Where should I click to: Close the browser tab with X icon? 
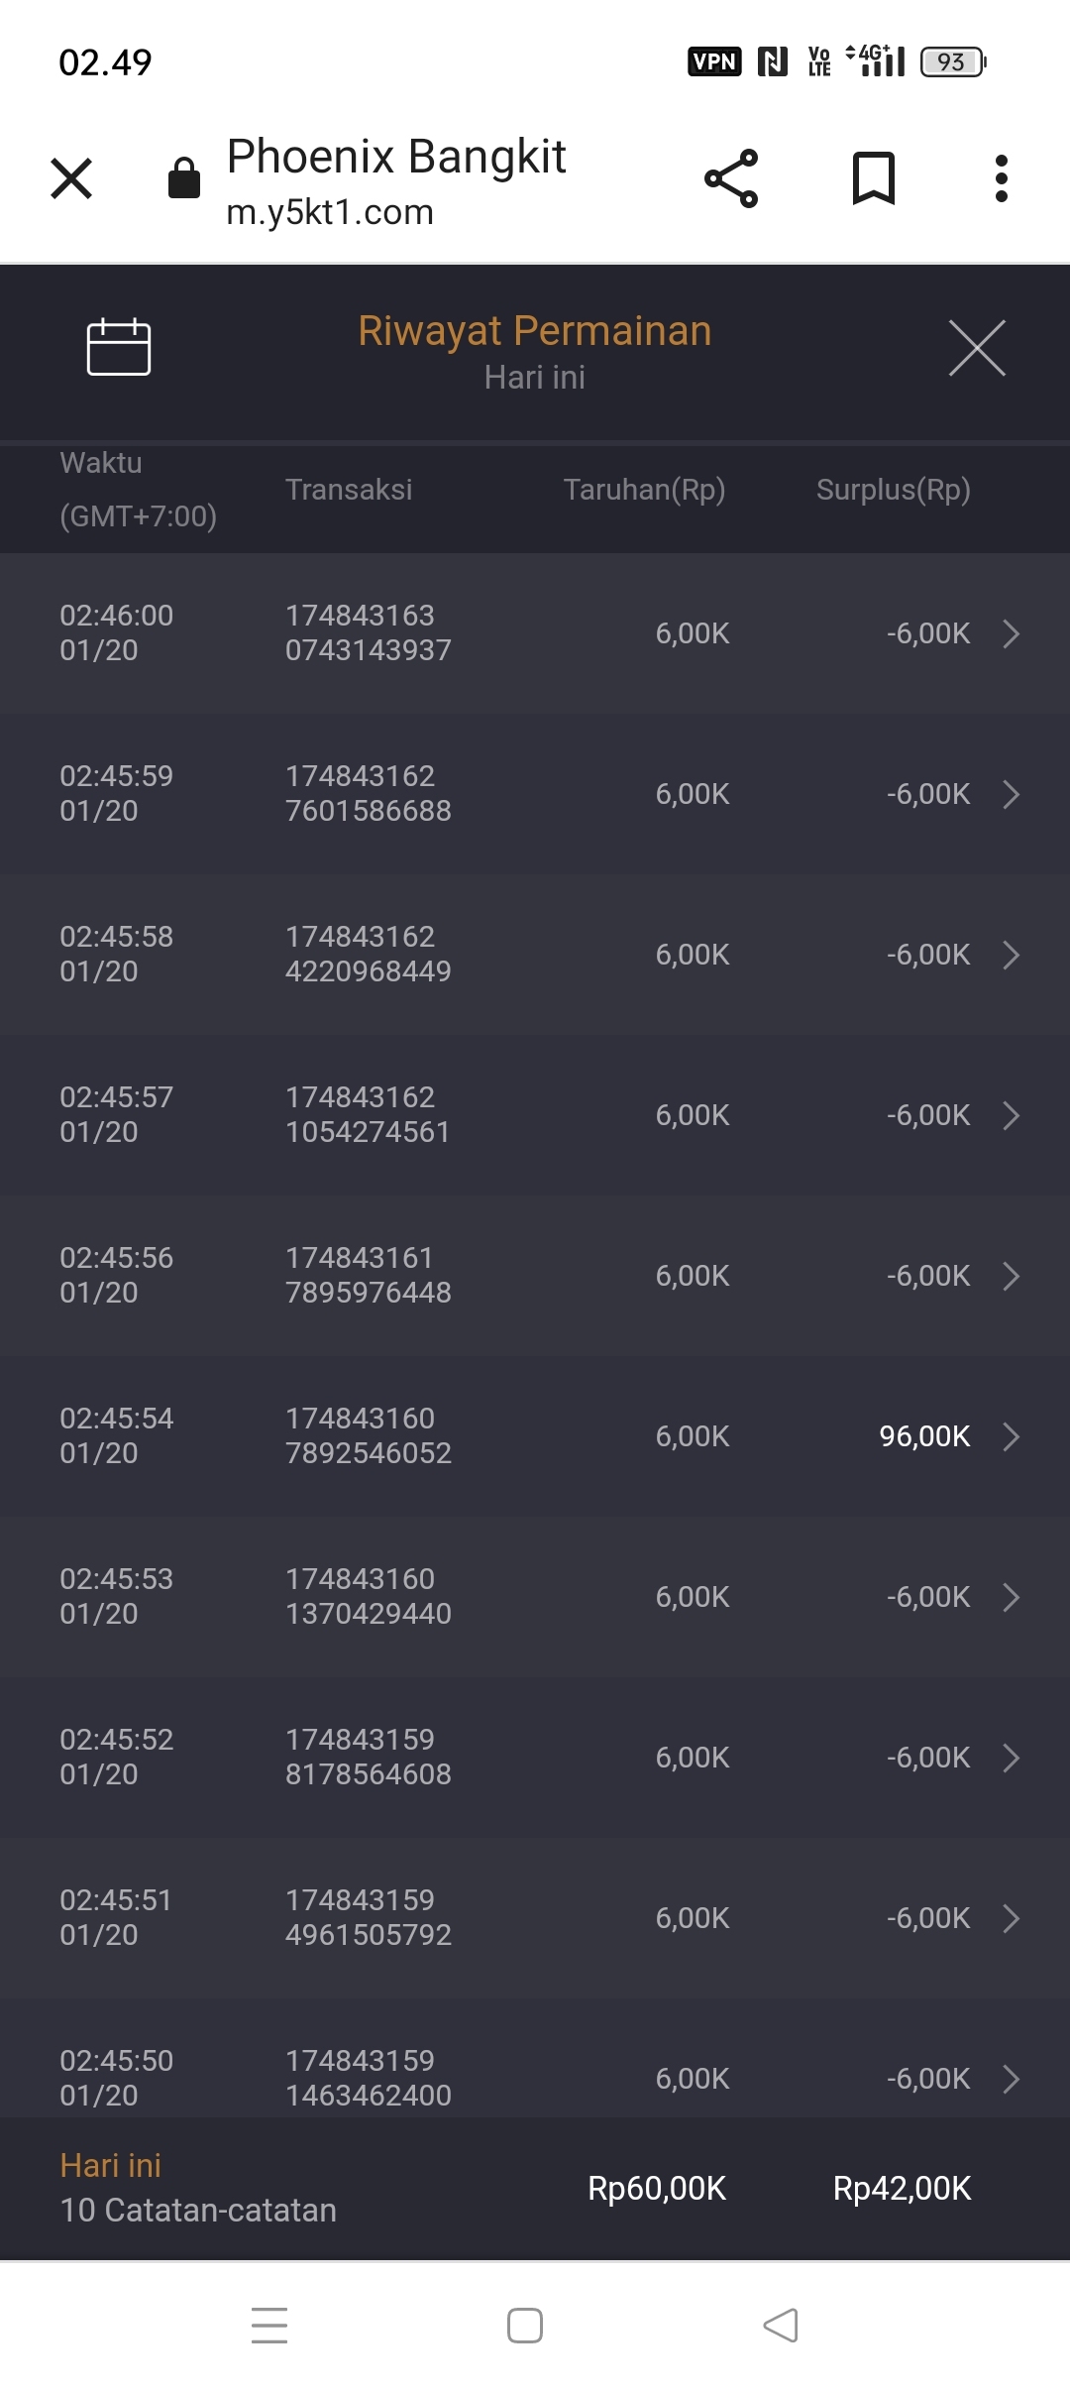[x=71, y=178]
